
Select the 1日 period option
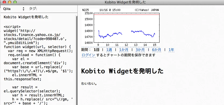(96, 50)
